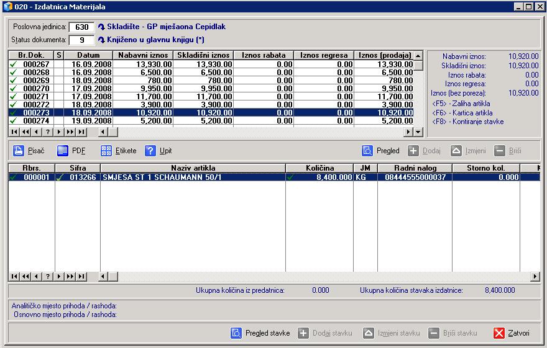Click the Naziv artikla column header

(x=193, y=168)
